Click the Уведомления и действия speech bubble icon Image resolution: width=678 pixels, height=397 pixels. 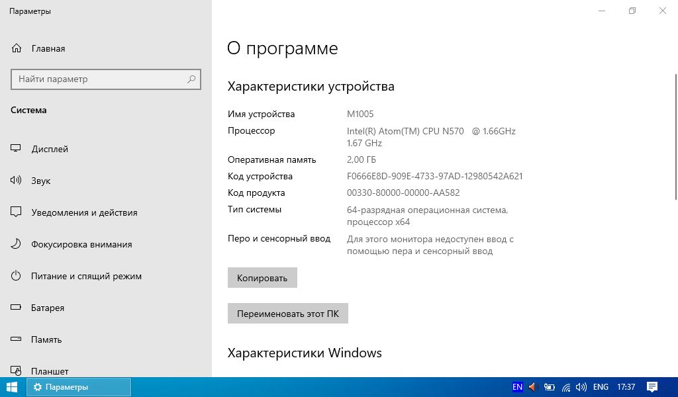[16, 212]
